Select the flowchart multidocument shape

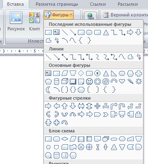[106, 139]
